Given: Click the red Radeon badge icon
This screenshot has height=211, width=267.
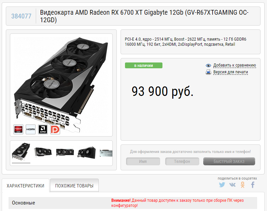Looking at the screenshot, I should pos(18,129).
